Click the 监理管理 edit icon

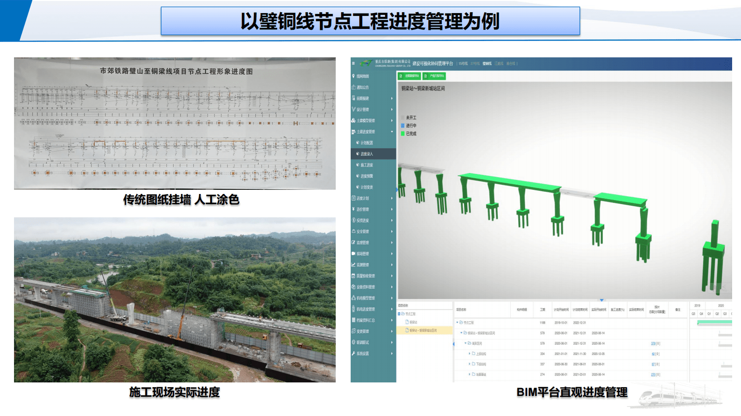pos(353,243)
